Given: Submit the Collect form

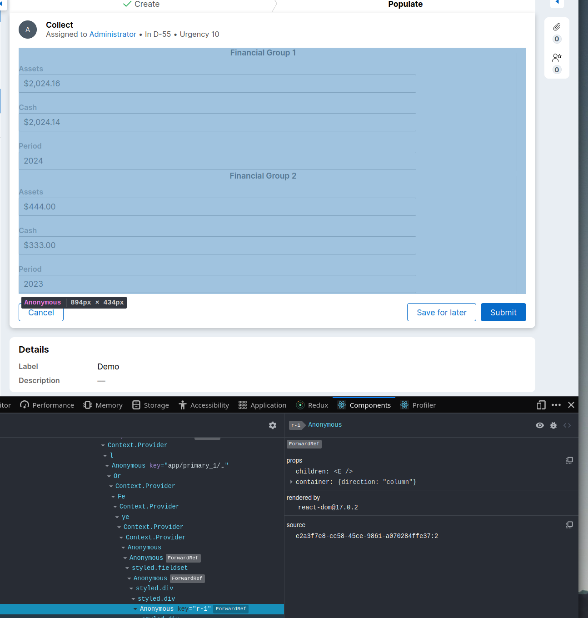Looking at the screenshot, I should pos(503,312).
